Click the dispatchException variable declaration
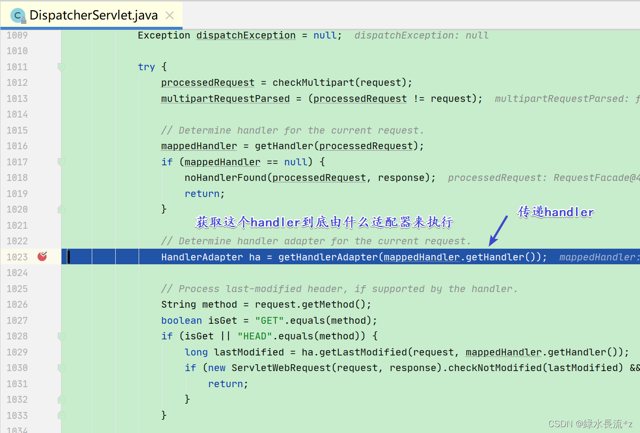The width and height of the screenshot is (640, 433). coord(246,35)
